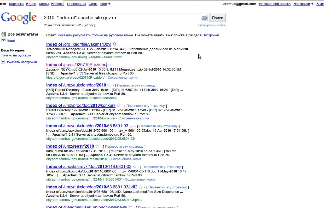Select 'Весь Интернет' in the sidebar

pyautogui.click(x=13, y=50)
